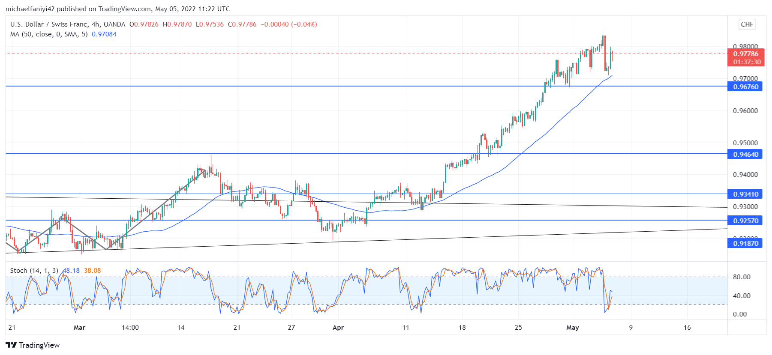Click the MA (50, close, 0, SMA, 5) legend
The image size is (772, 355).
[x=49, y=34]
